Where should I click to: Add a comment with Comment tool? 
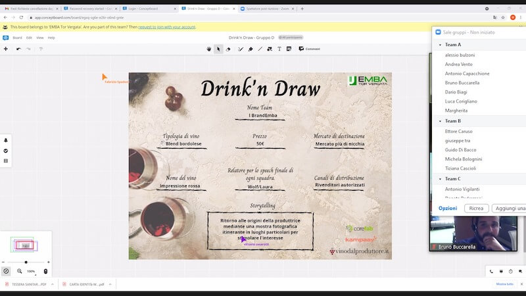tap(309, 49)
